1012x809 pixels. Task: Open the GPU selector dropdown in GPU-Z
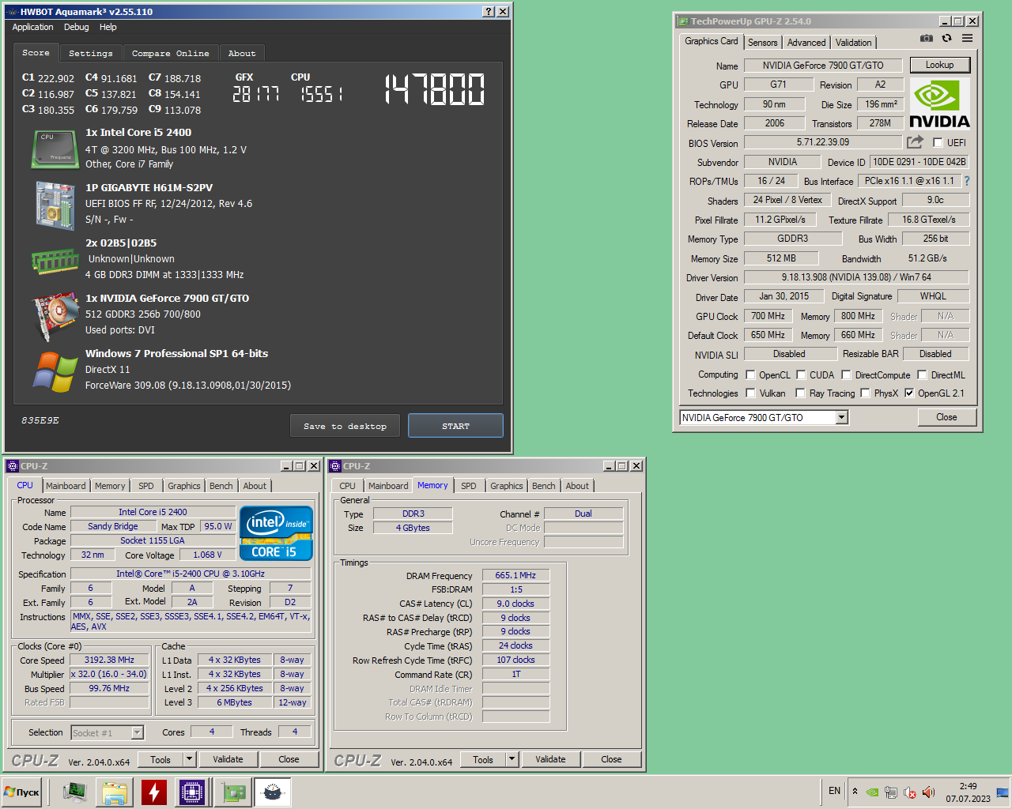pos(841,417)
